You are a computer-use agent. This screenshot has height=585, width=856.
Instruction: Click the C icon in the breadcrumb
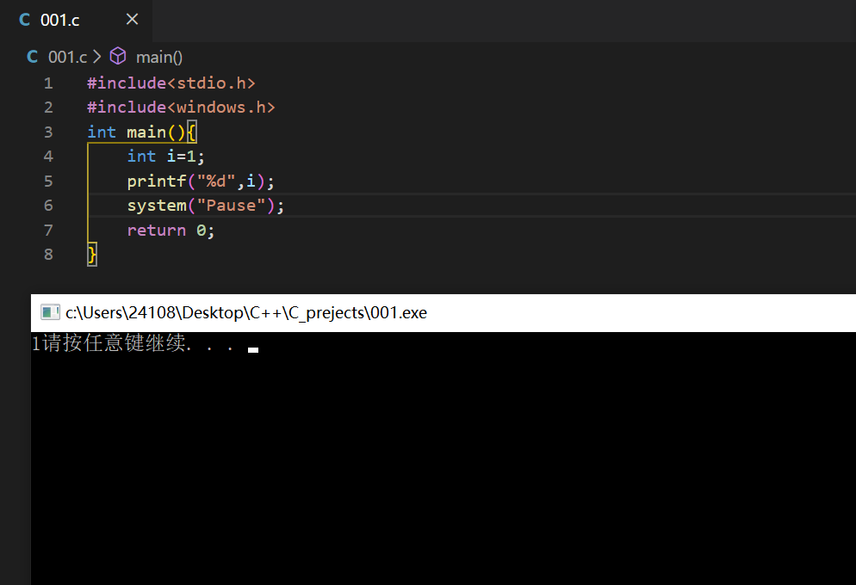point(32,57)
